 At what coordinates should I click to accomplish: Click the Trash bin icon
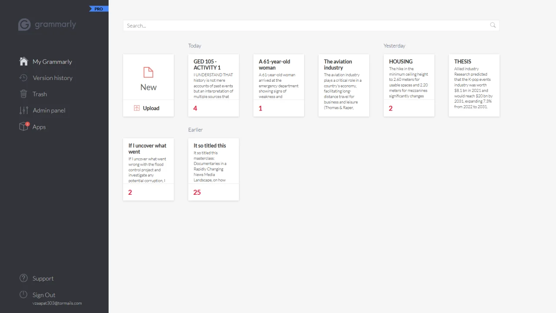point(23,94)
